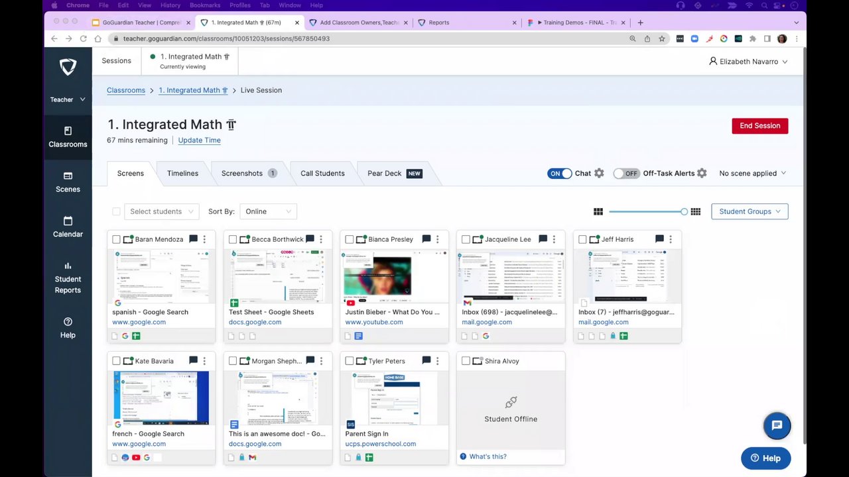Open the Select students dropdown

tap(161, 211)
